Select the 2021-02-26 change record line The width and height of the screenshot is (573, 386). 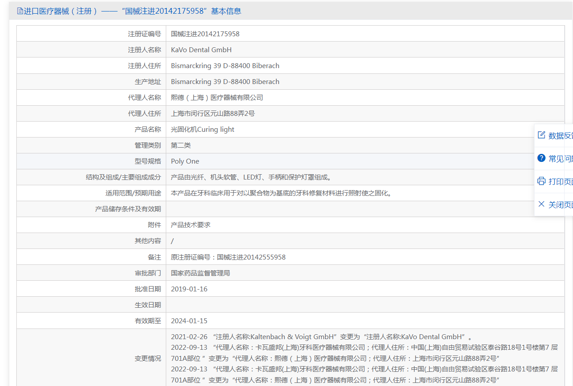[x=321, y=336]
